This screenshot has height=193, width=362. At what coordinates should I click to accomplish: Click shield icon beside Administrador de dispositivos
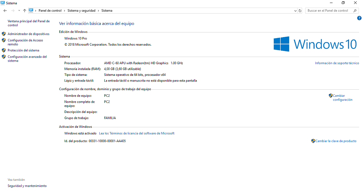click(x=4, y=34)
